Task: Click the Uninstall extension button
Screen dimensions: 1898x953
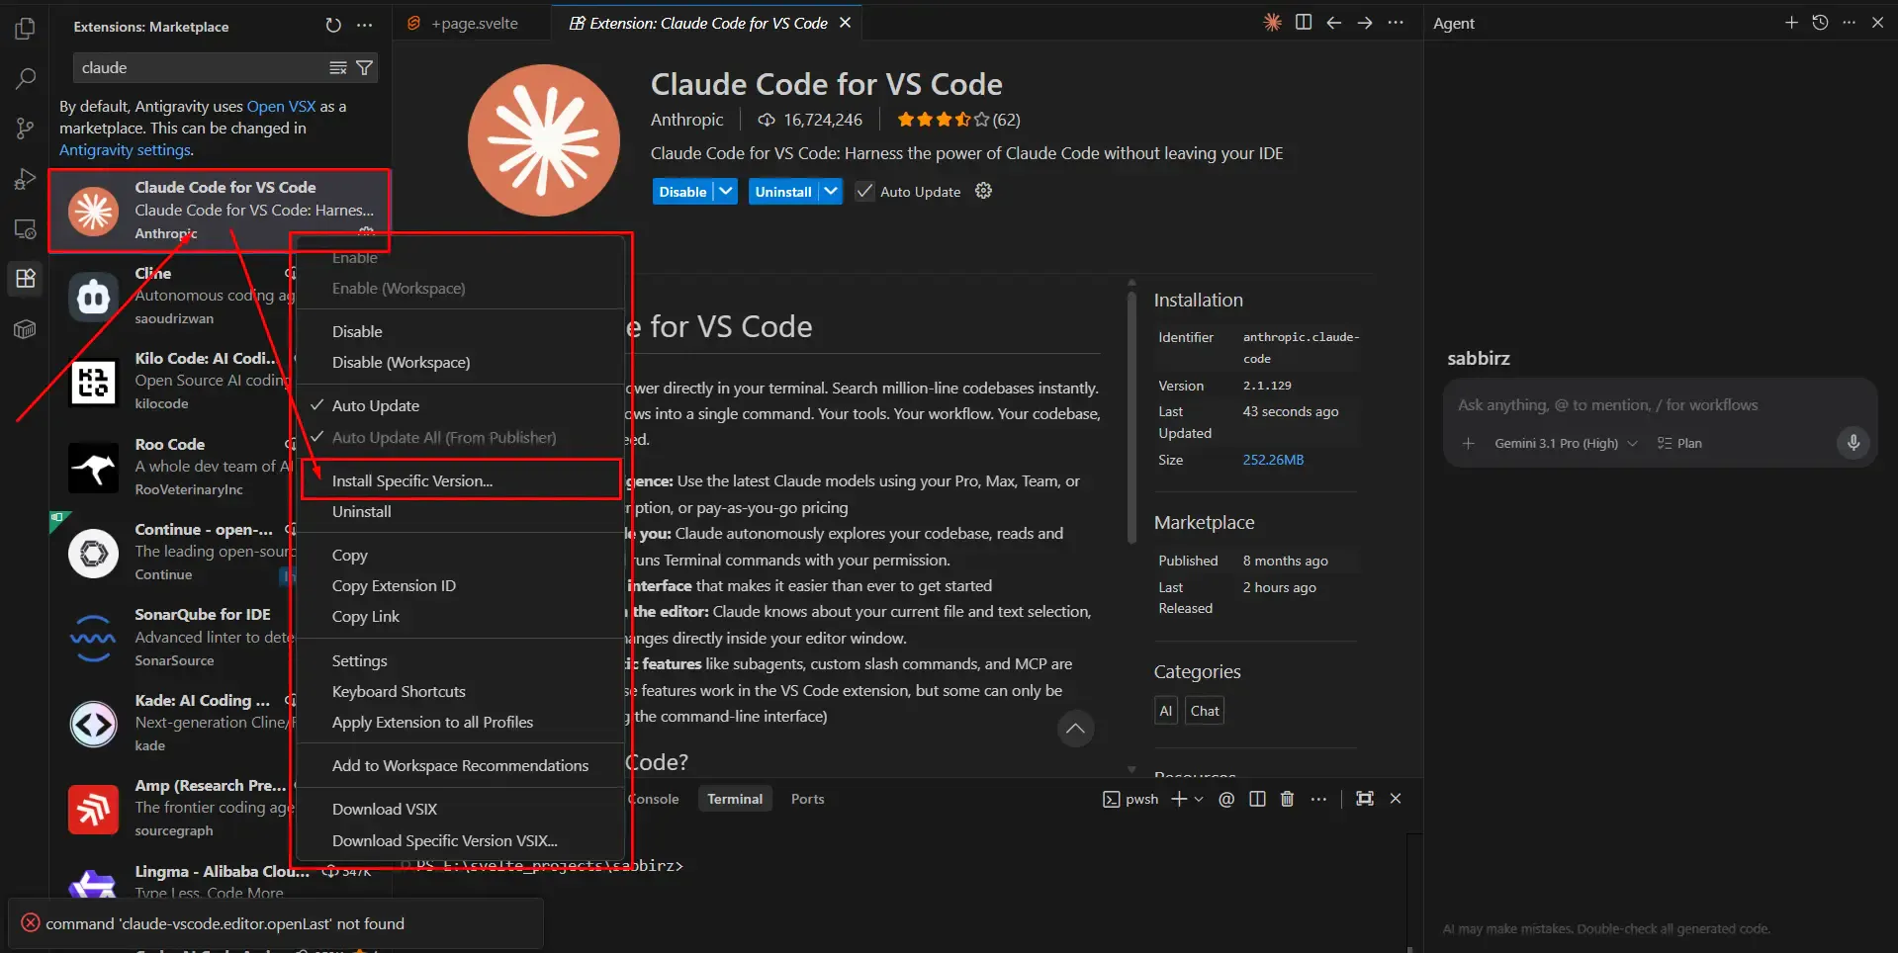Action: point(783,191)
